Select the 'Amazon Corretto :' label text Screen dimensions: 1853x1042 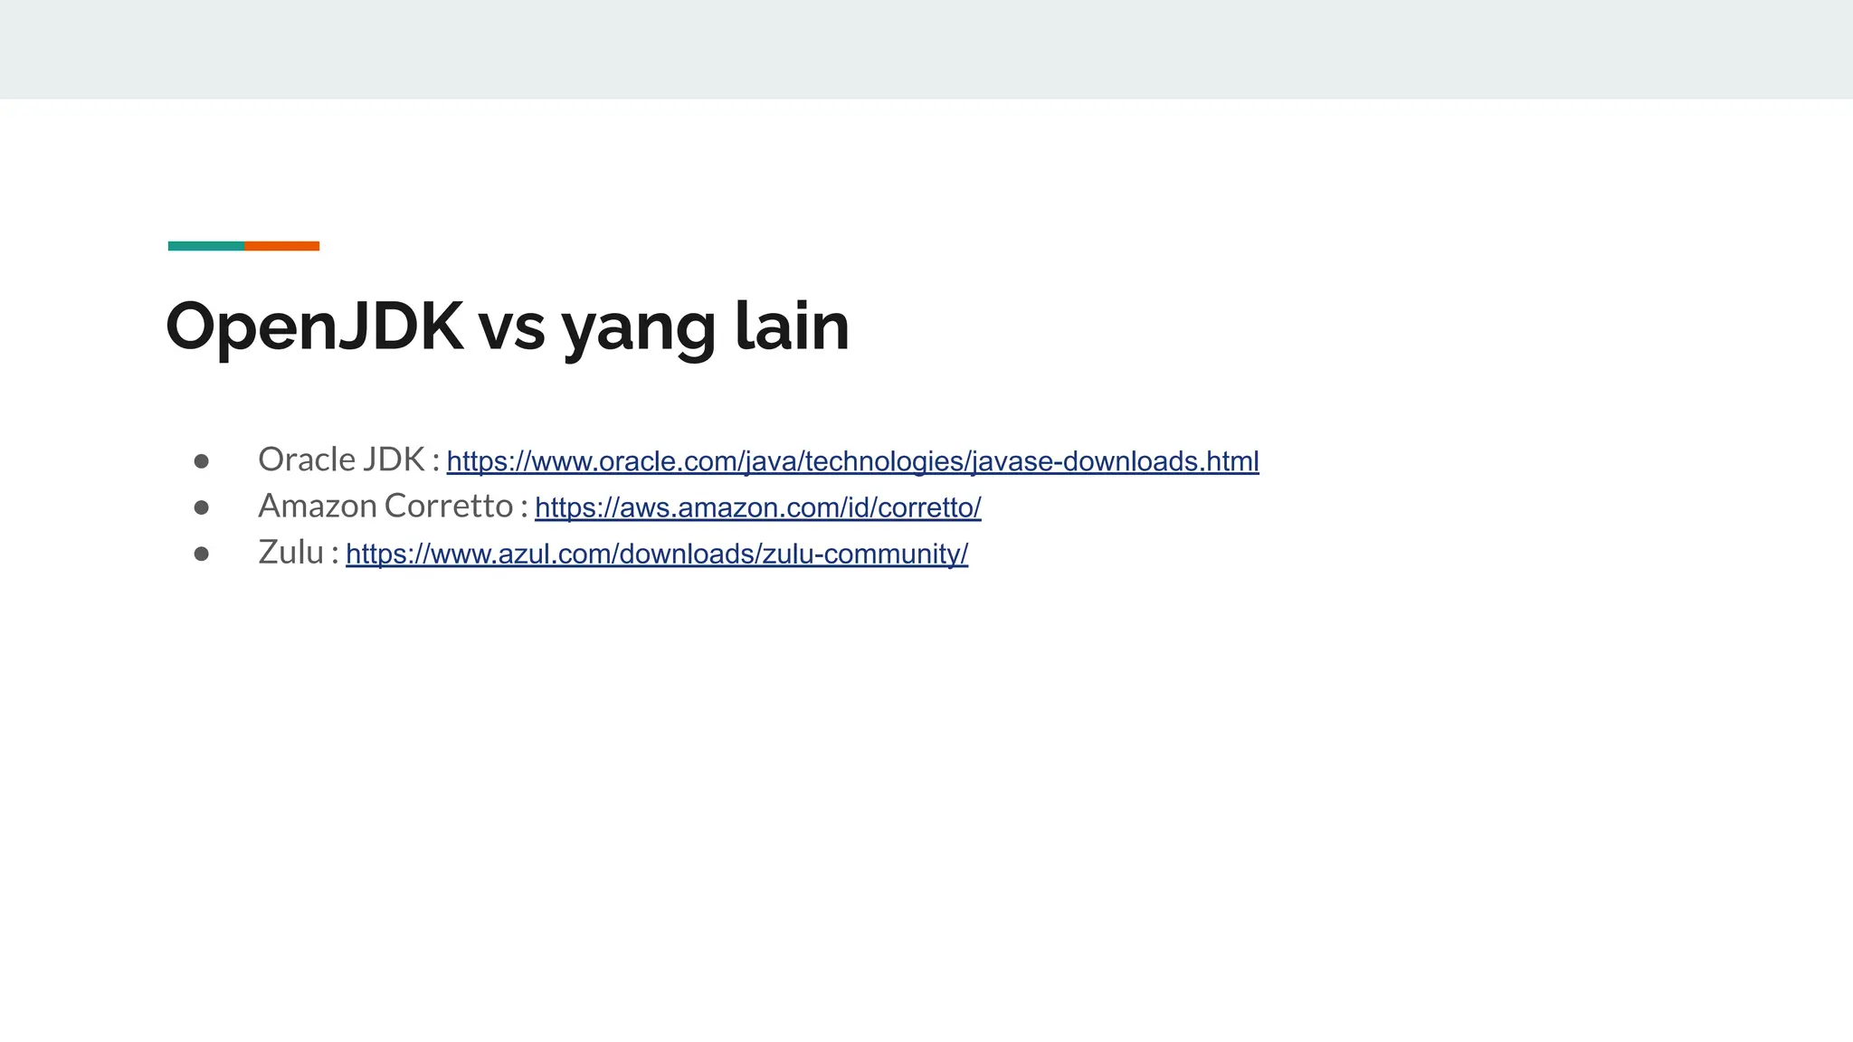[394, 506]
